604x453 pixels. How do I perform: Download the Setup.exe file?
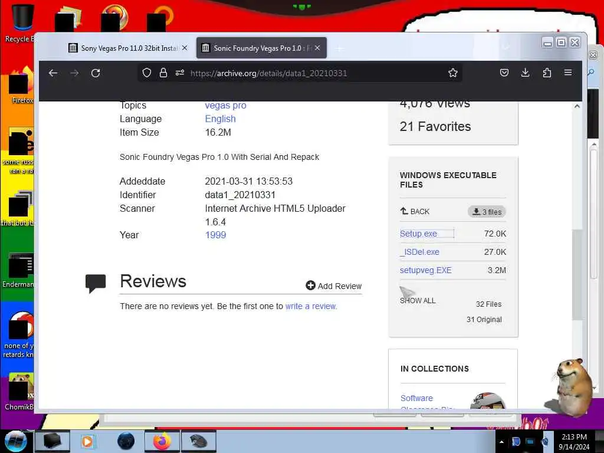pos(418,234)
